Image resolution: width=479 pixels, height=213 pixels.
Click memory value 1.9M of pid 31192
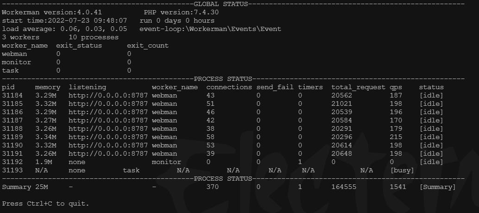point(44,162)
